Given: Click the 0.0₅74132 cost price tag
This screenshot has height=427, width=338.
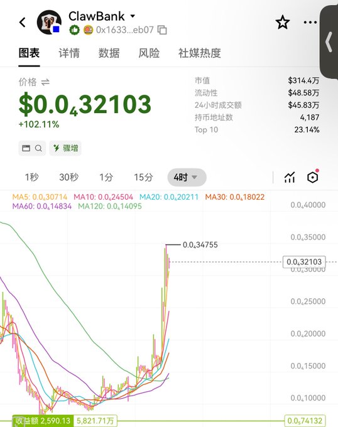Looking at the screenshot, I should (x=305, y=421).
